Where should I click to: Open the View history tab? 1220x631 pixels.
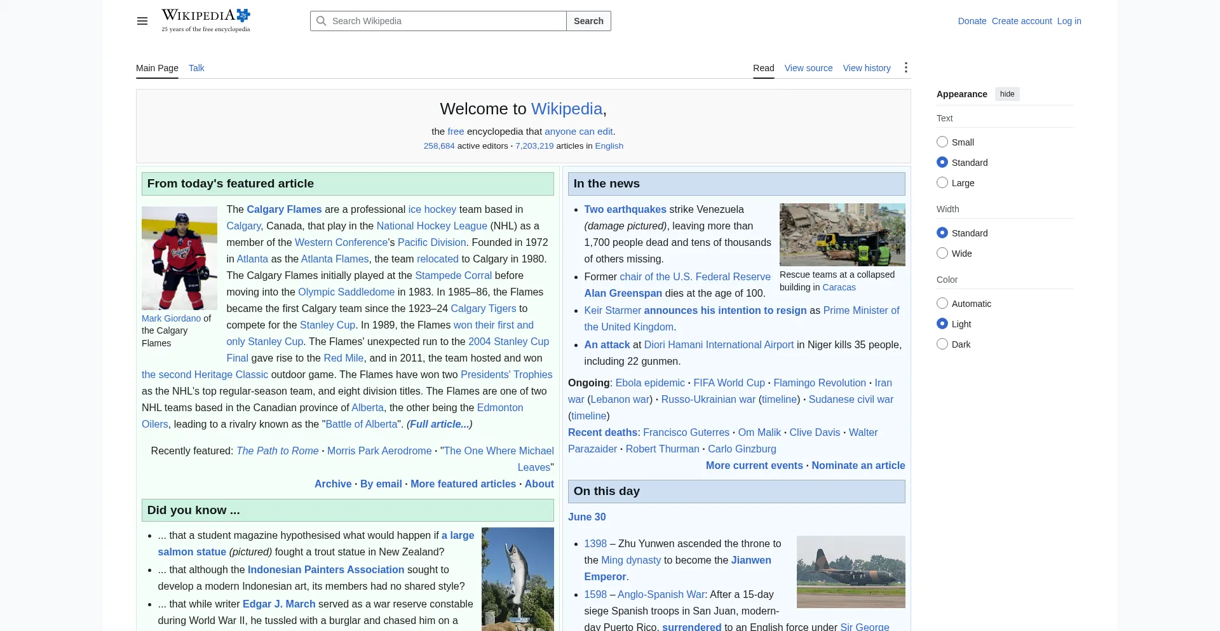867,68
